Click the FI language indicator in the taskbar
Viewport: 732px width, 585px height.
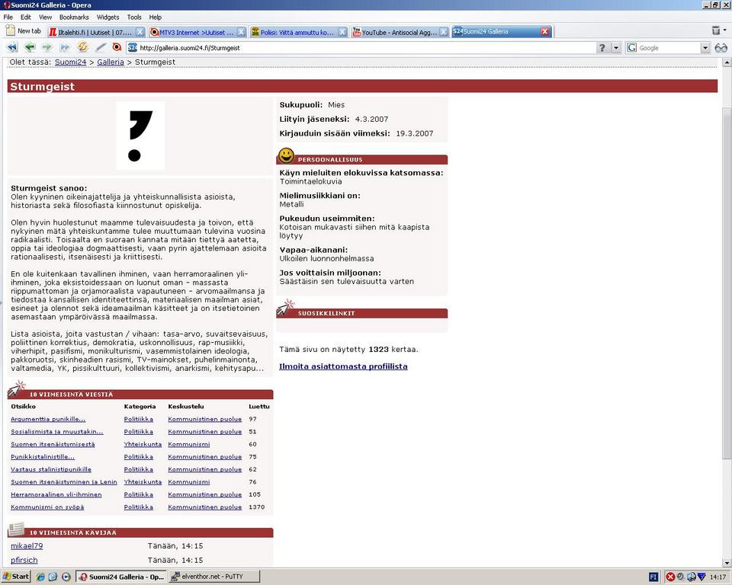[653, 577]
